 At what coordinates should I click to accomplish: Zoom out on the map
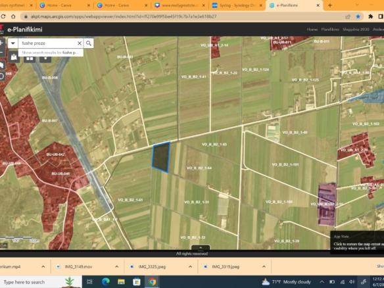1,53
